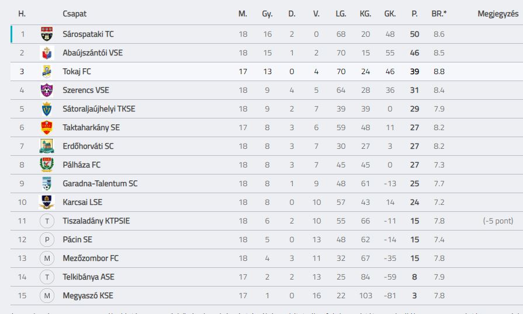Click the Csapat column header
Viewport: 523px width, 314px height.
(74, 13)
